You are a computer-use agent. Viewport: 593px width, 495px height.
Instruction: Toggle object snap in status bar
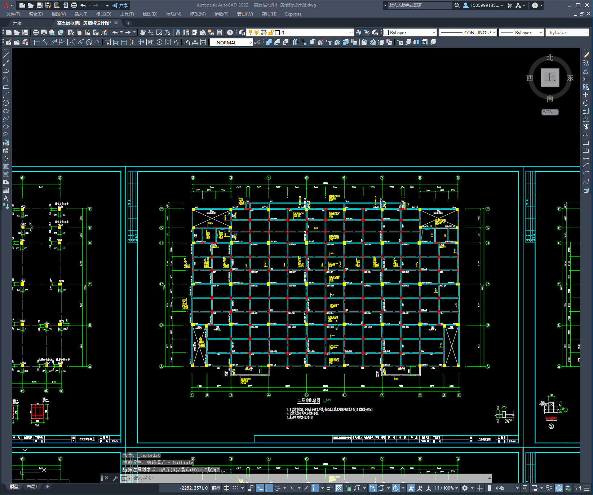pos(315,488)
